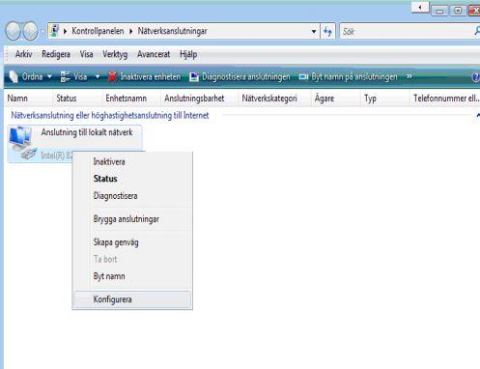Click Kontrollpanelen in the breadcrumb
This screenshot has width=480, height=369.
98,31
